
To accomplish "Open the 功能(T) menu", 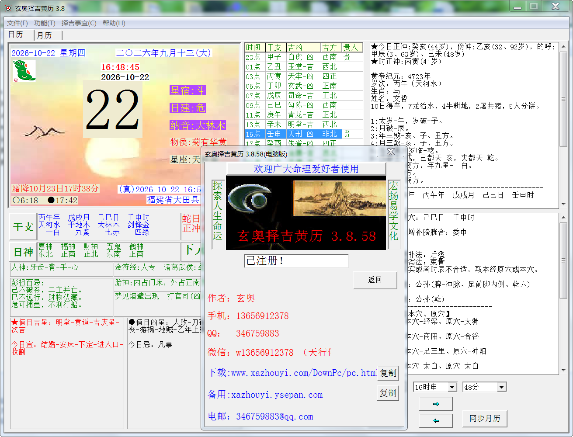I will tap(45, 23).
